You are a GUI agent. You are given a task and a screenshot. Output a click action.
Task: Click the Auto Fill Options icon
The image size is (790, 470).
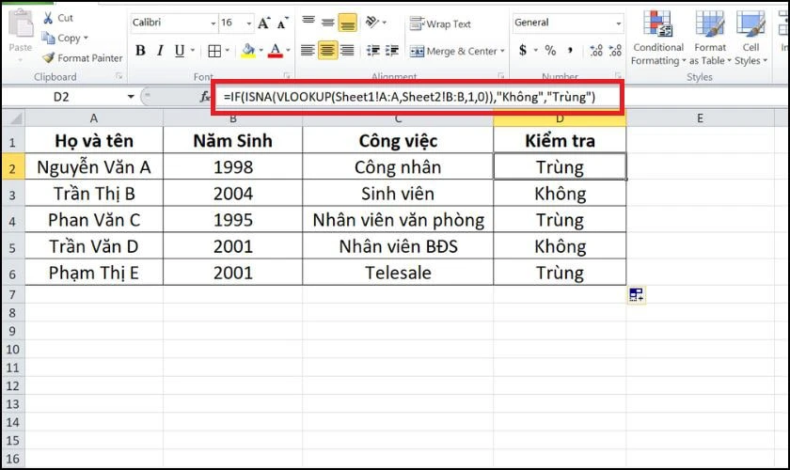click(637, 295)
